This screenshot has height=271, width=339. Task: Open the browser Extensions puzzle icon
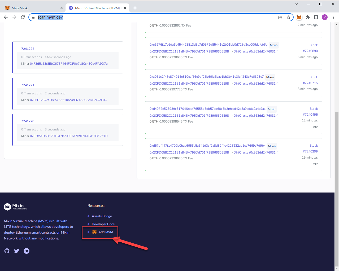point(307,17)
